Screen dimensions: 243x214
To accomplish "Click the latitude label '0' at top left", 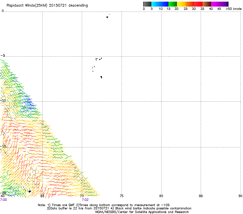I will (x=3, y=11).
